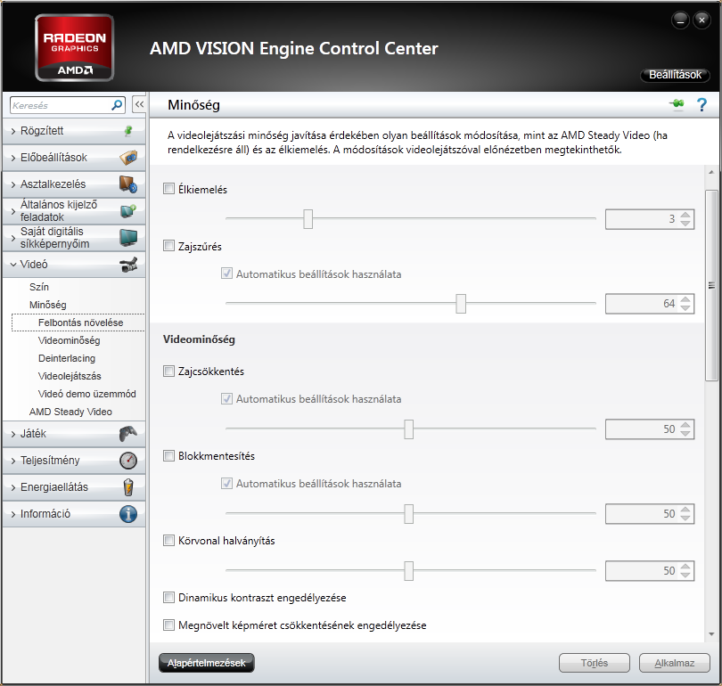The image size is (722, 686).
Task: Click the Törlés button
Action: 594,663
